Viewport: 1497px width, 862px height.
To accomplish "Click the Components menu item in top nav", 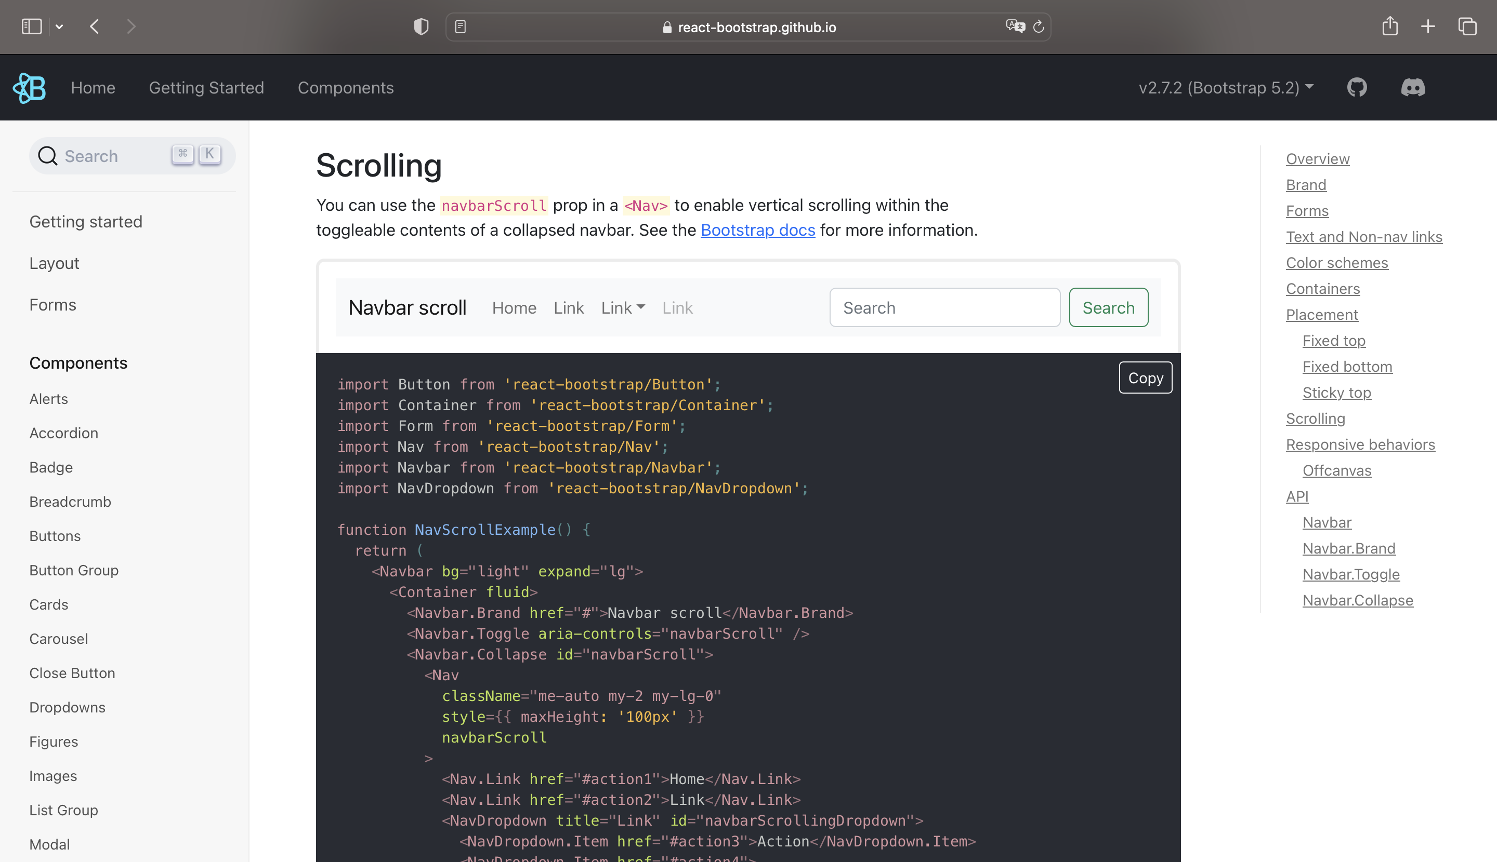I will pyautogui.click(x=346, y=86).
